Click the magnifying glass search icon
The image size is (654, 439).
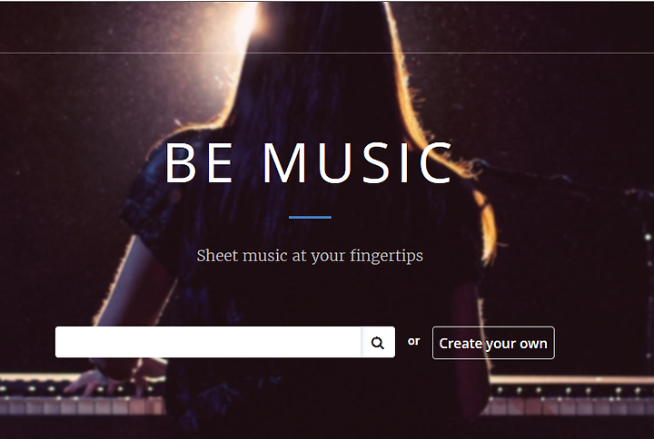click(378, 343)
